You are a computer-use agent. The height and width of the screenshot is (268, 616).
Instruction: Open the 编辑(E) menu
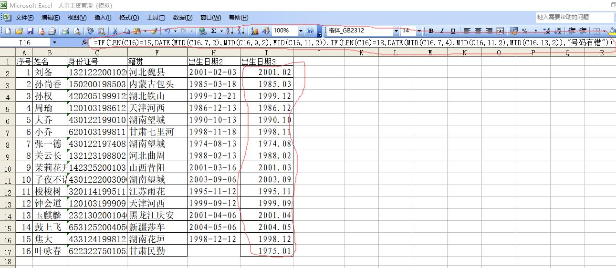51,18
